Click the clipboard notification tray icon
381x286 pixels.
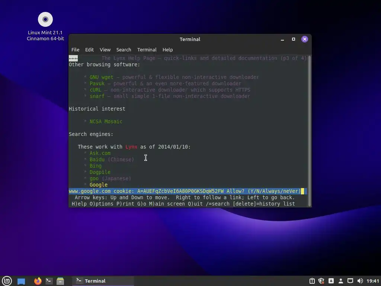pyautogui.click(x=312, y=281)
